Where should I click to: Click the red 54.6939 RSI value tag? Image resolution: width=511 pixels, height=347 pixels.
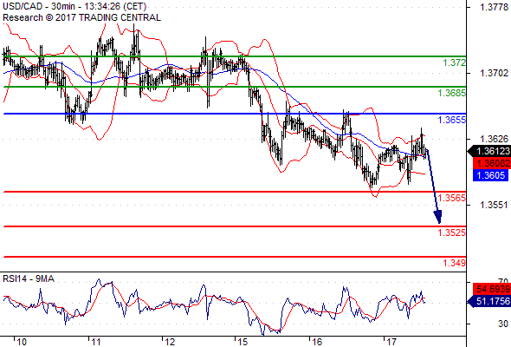point(492,289)
